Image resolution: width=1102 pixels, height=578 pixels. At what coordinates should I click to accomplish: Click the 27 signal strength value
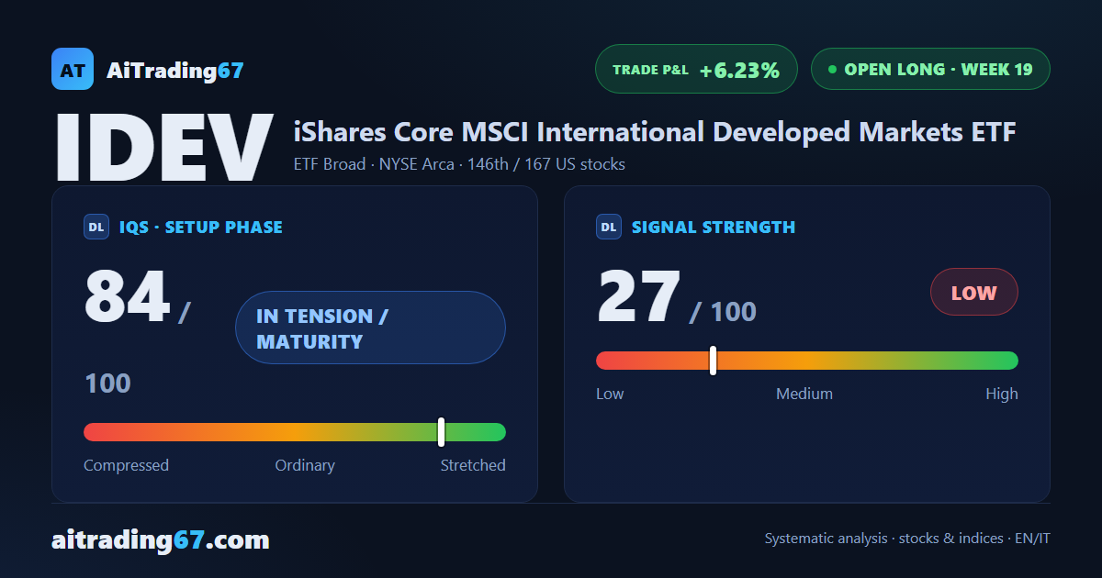[639, 296]
